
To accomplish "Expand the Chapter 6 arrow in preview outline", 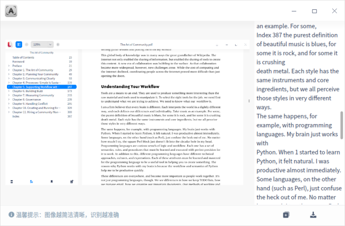I will coord(9,91).
